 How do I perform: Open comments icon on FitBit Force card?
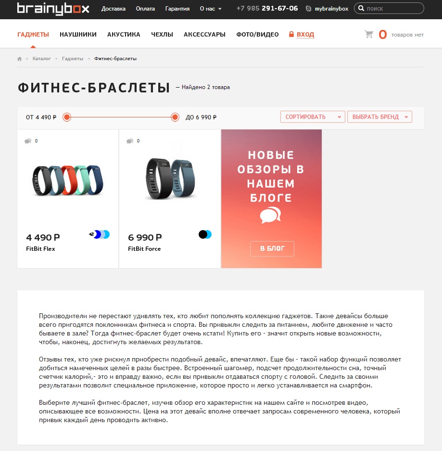(x=130, y=141)
